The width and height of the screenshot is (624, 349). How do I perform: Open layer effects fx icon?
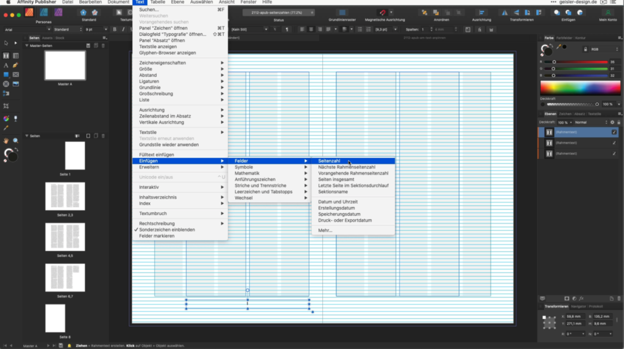pyautogui.click(x=581, y=298)
